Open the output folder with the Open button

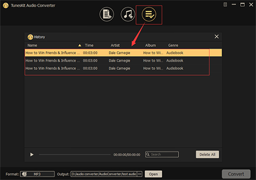[x=153, y=174]
